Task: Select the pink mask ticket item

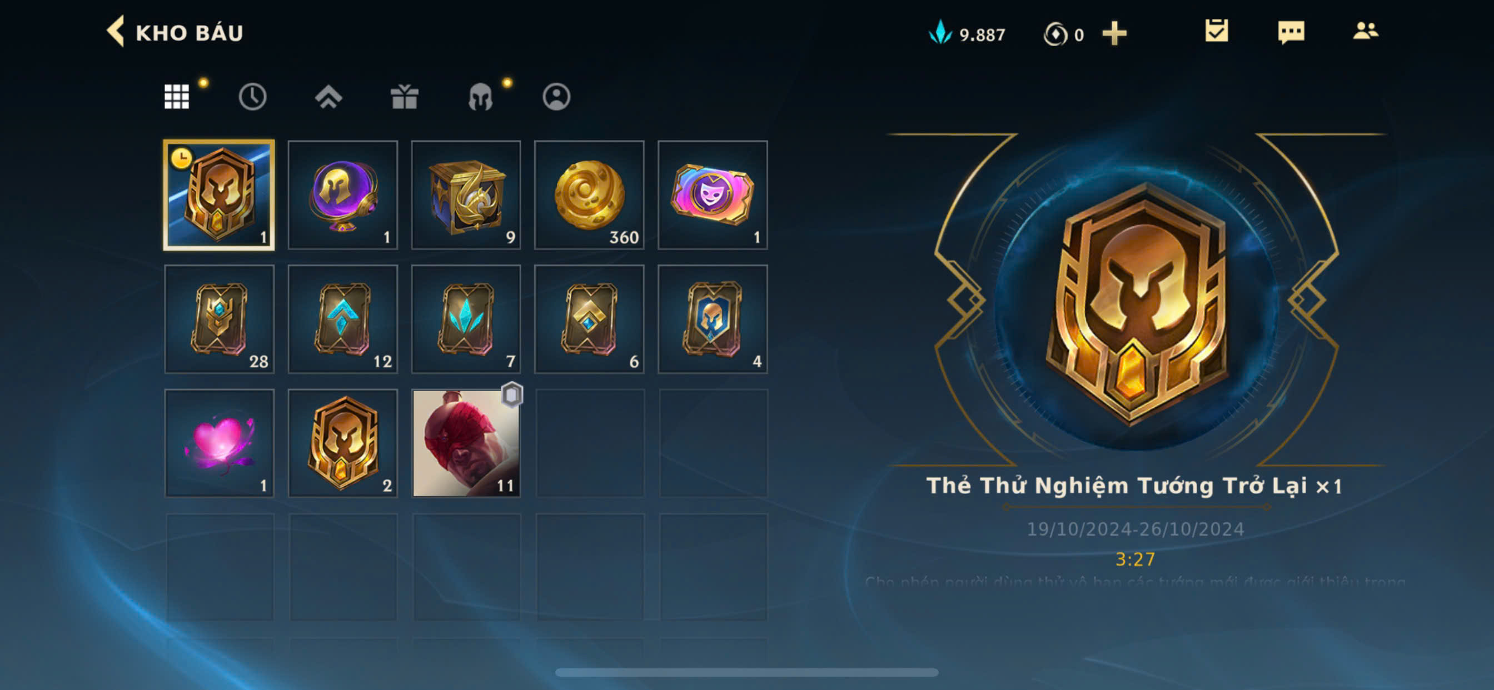Action: coord(713,195)
